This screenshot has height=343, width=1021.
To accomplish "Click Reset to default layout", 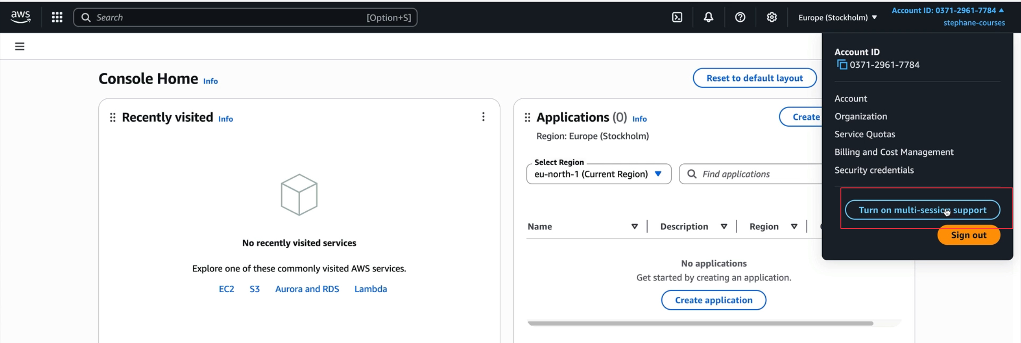I will tap(755, 78).
